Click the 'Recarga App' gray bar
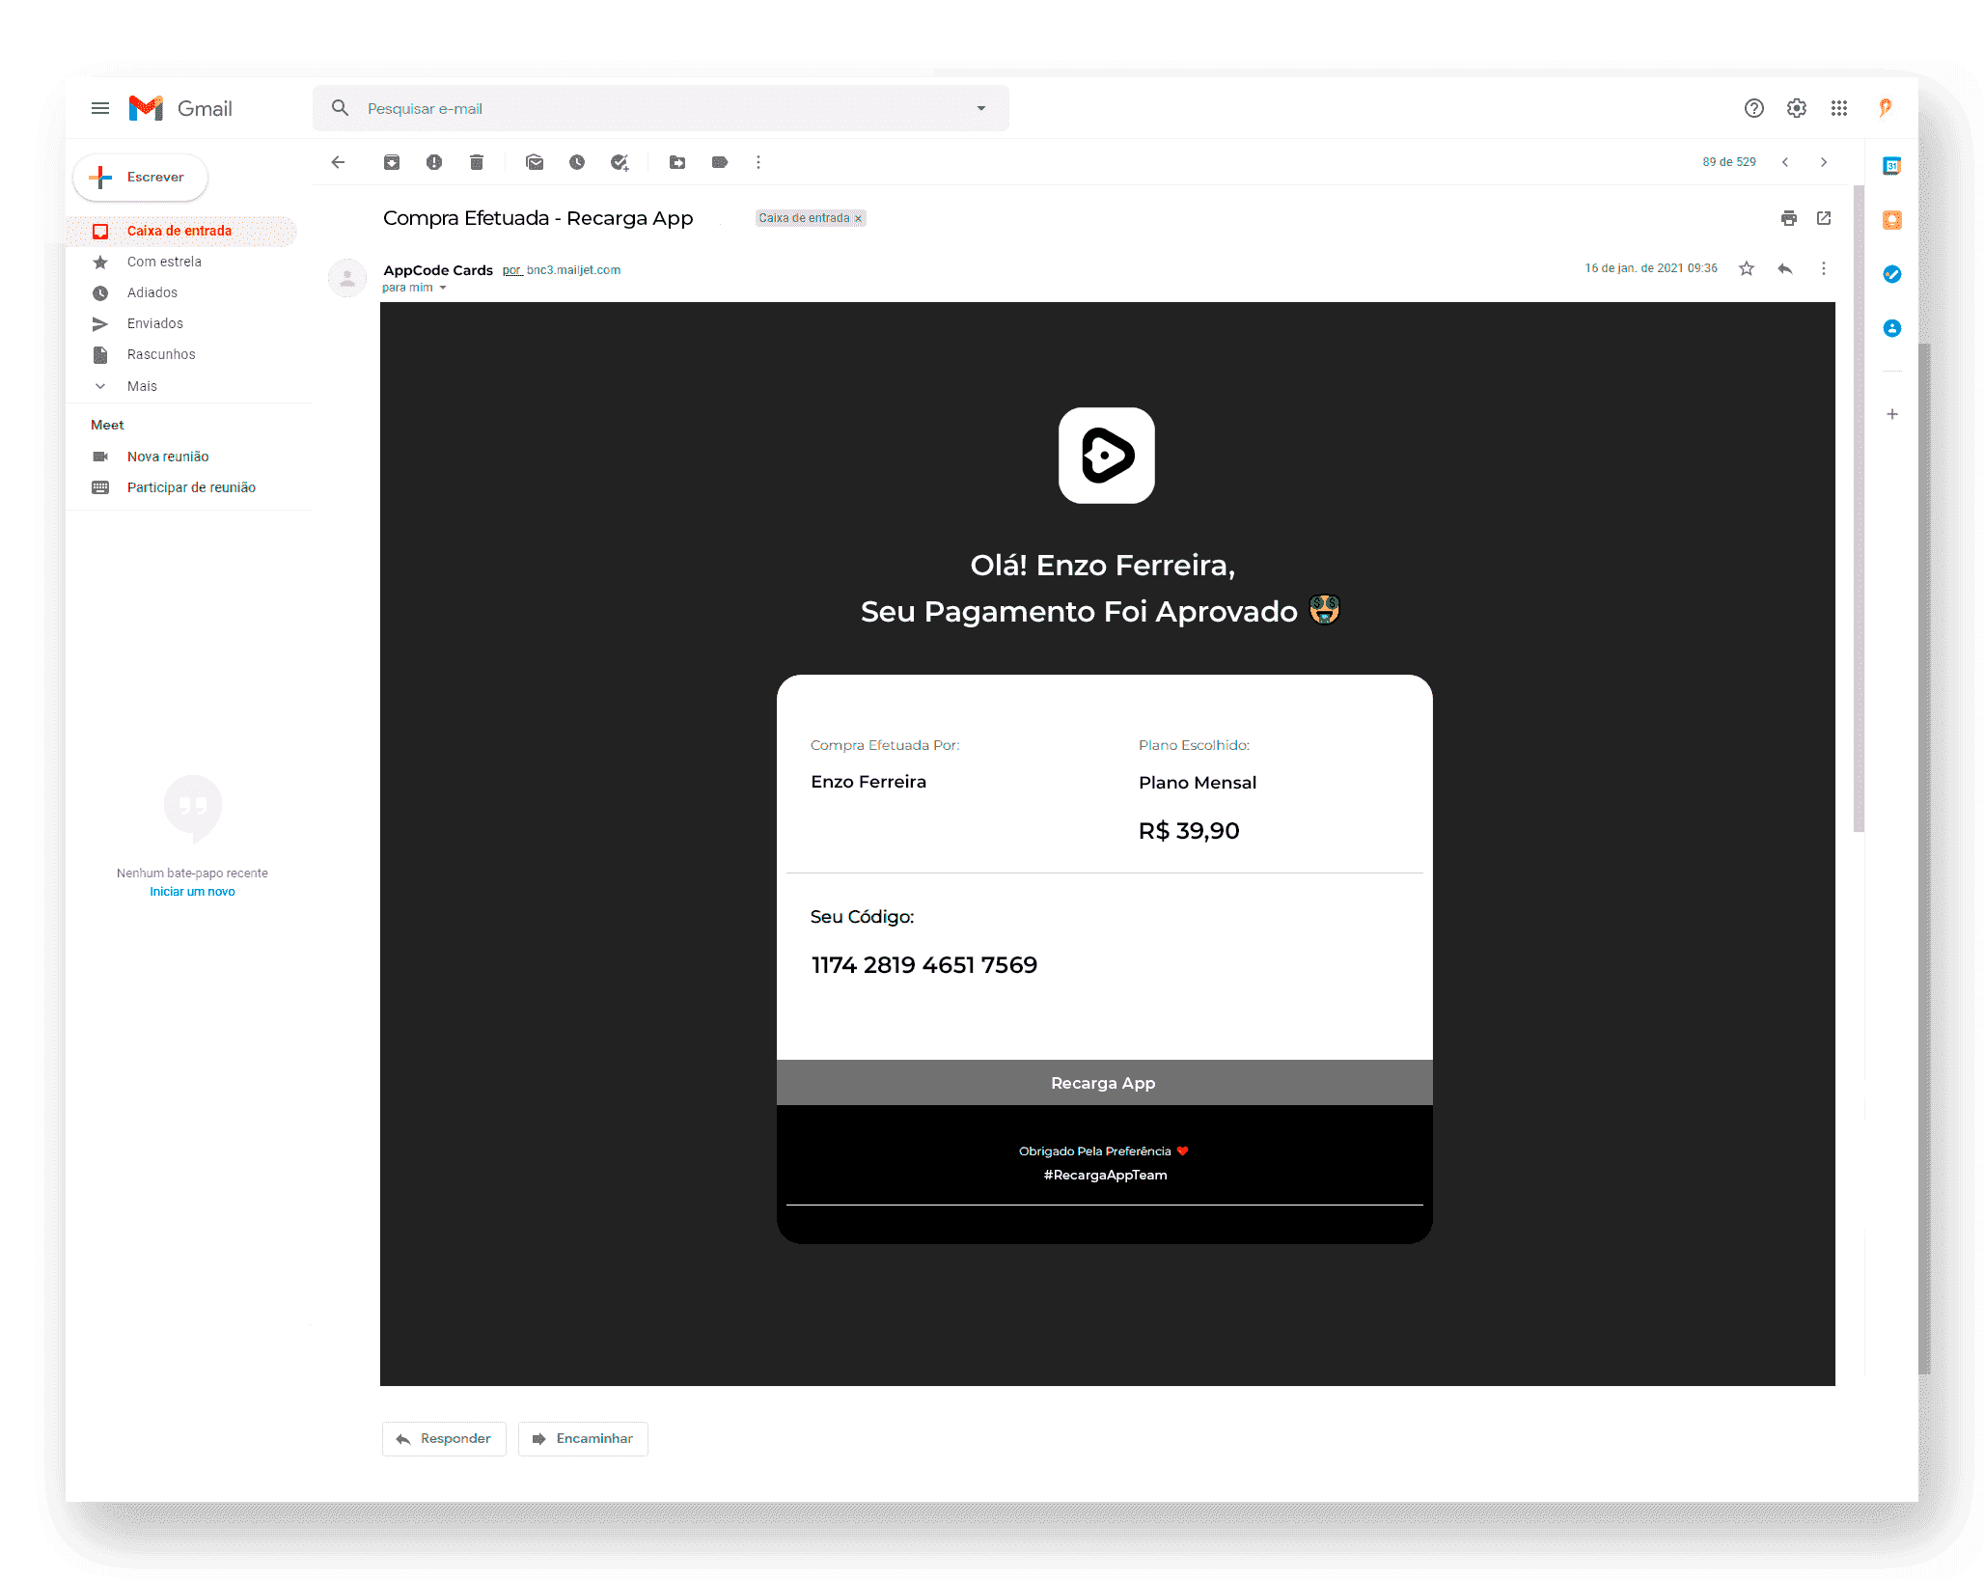 (x=1104, y=1083)
